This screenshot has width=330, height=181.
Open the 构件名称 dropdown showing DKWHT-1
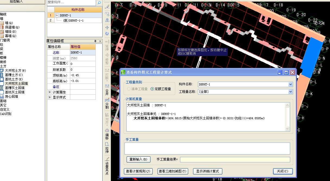[291, 84]
